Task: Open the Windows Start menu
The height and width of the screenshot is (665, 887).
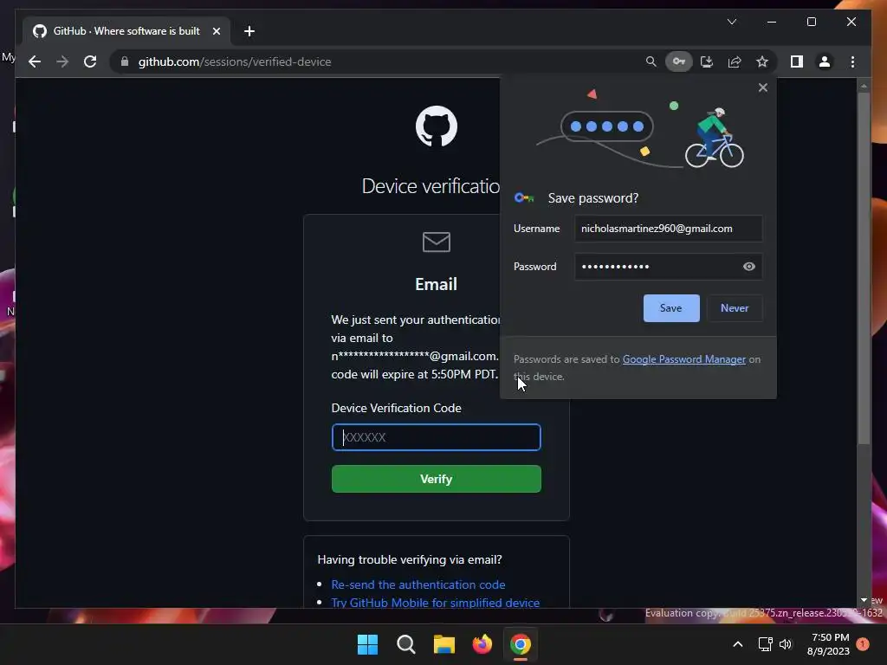Action: (367, 644)
